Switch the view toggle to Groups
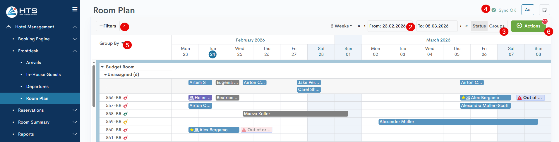 (496, 26)
